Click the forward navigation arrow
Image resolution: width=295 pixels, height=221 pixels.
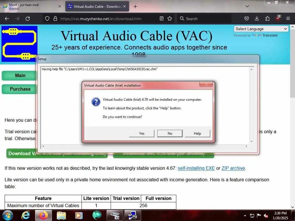[17, 19]
